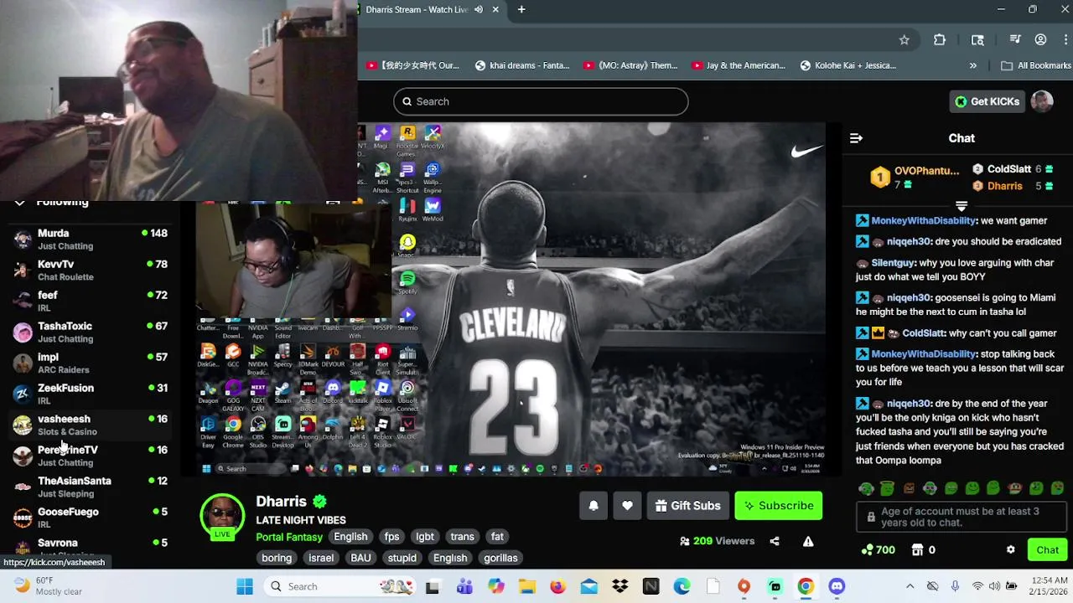Click the Gift Subs button
Image resolution: width=1073 pixels, height=603 pixels.
[x=687, y=506]
